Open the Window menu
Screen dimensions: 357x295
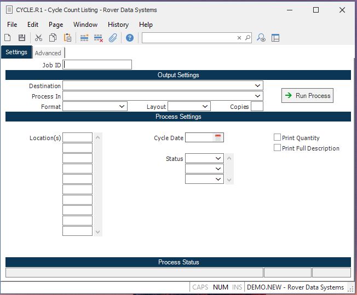85,25
